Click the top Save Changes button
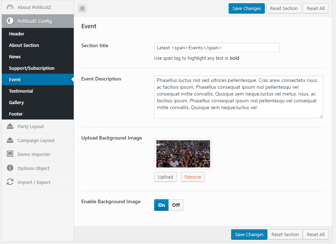 click(x=247, y=8)
